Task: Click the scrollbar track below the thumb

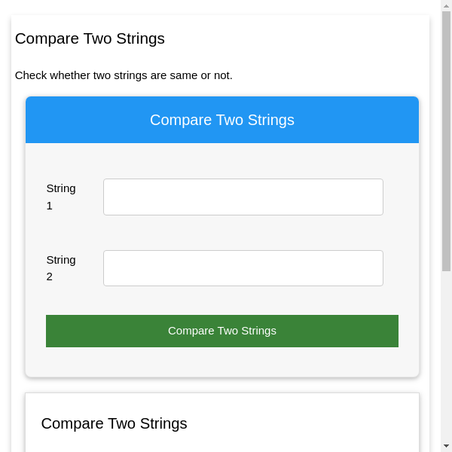Action: tap(446, 354)
